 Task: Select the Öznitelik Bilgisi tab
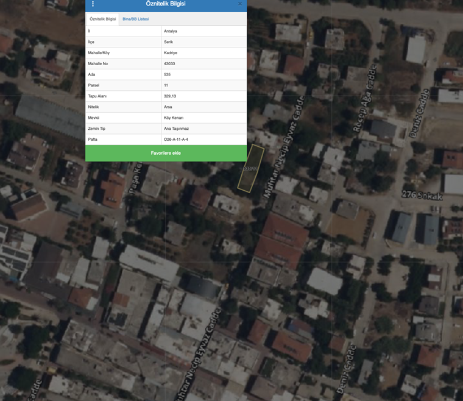(x=102, y=19)
